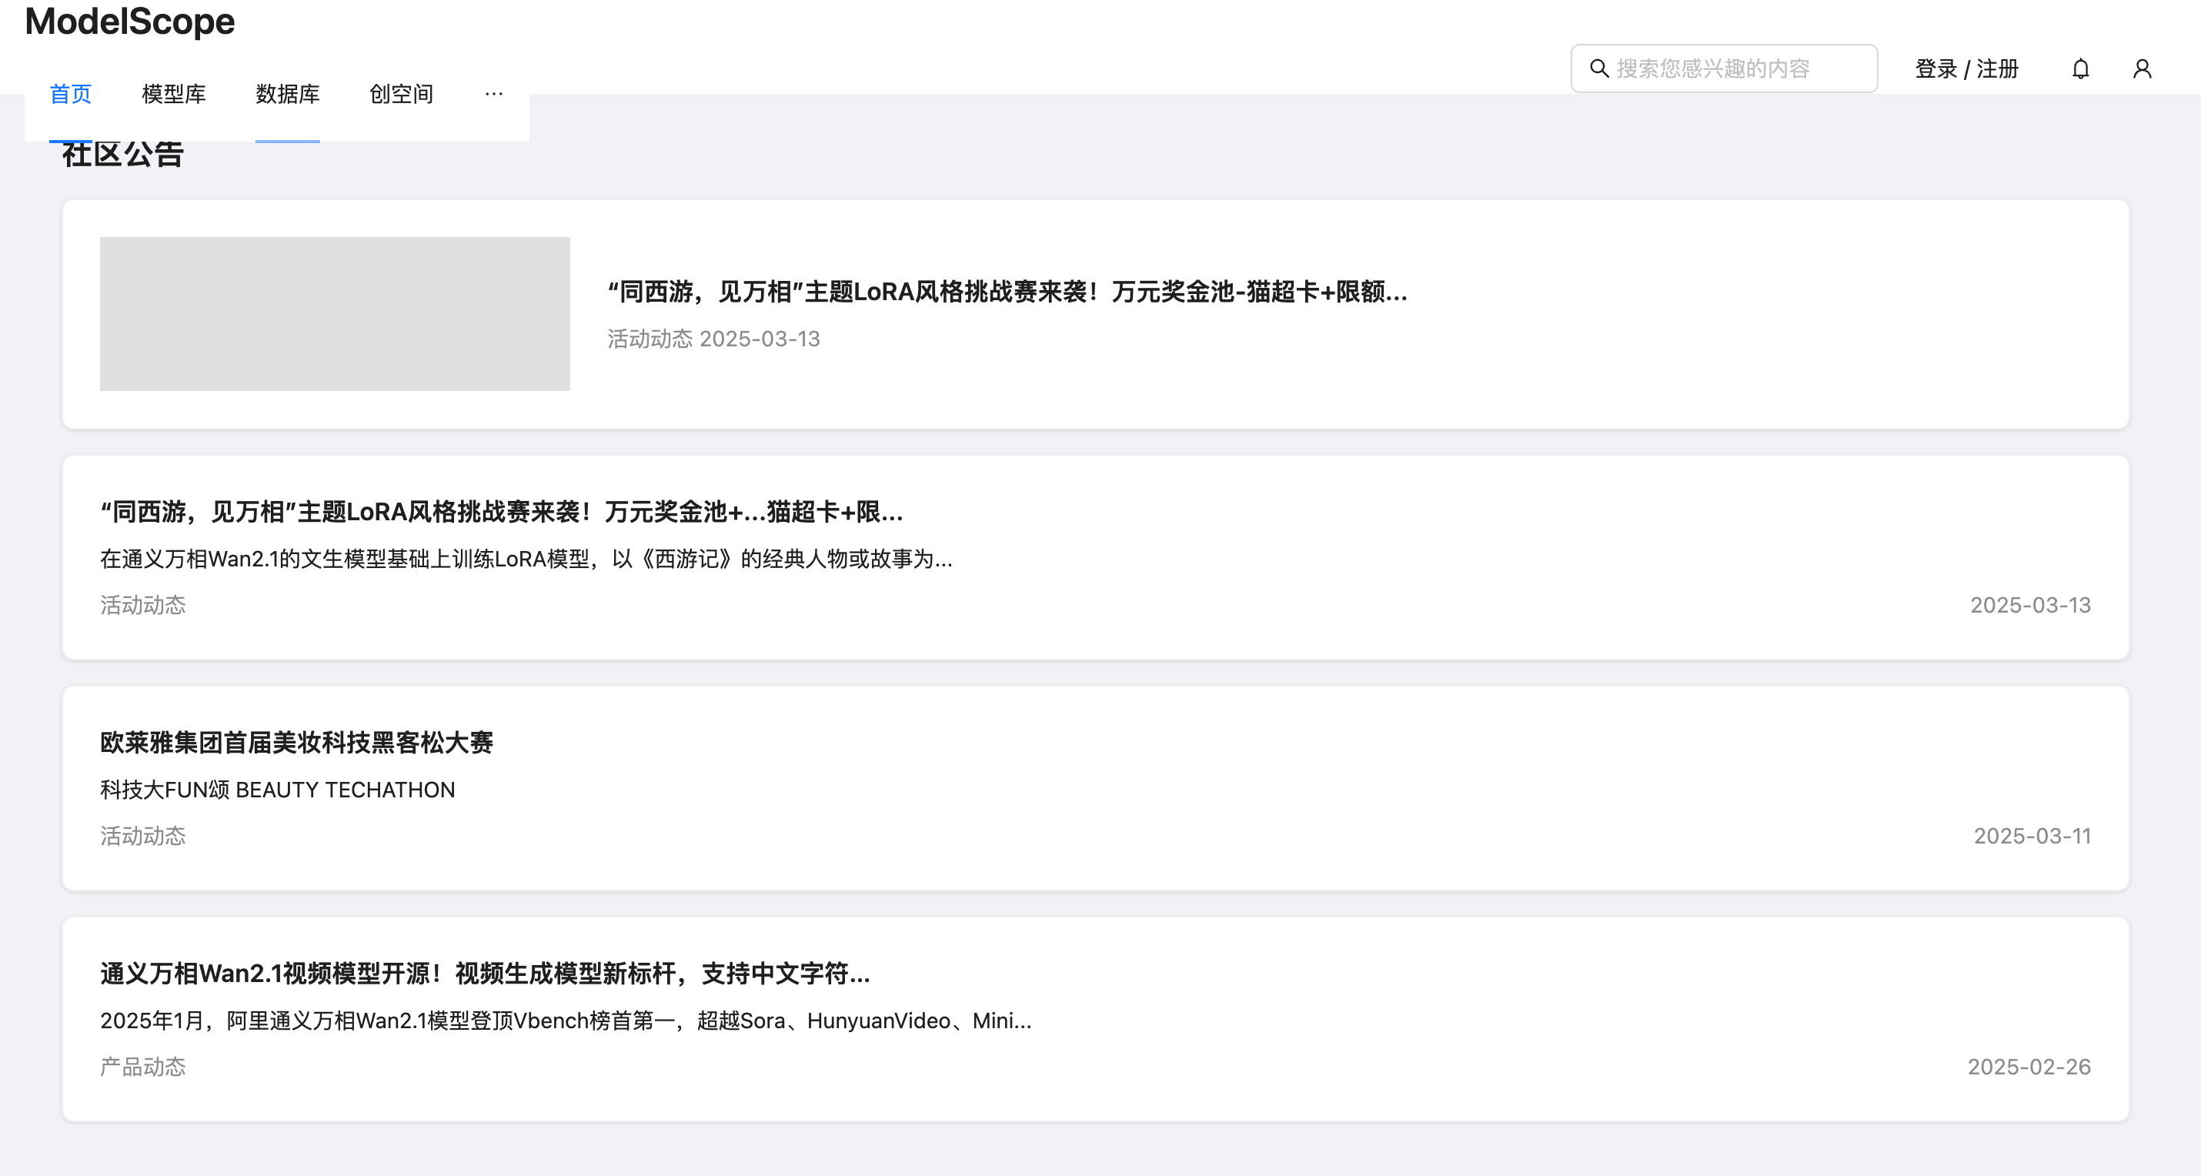Click the search magnifier icon
This screenshot has width=2201, height=1176.
pyautogui.click(x=1598, y=68)
